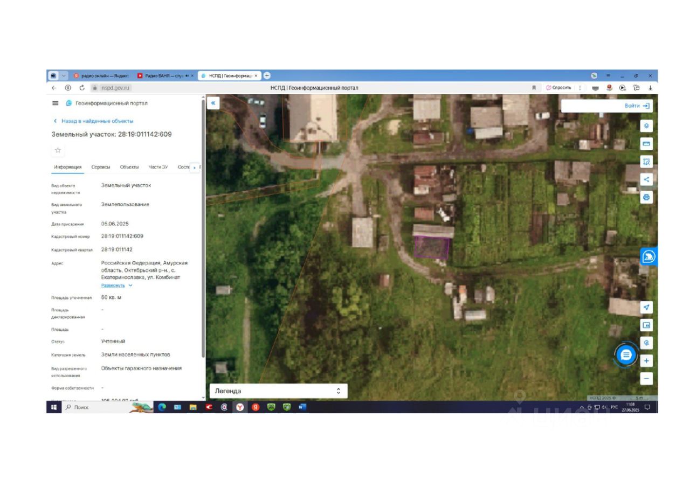Image resolution: width=690 pixels, height=487 pixels.
Task: Click the share map icon
Action: [646, 179]
